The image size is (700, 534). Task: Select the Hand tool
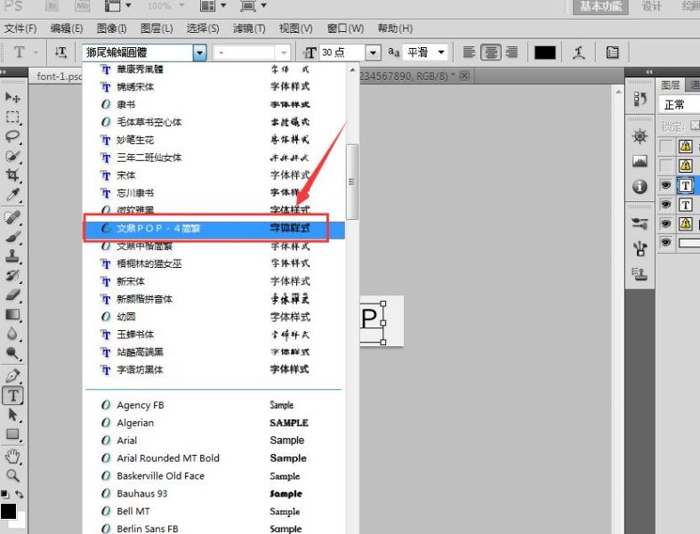[x=12, y=457]
